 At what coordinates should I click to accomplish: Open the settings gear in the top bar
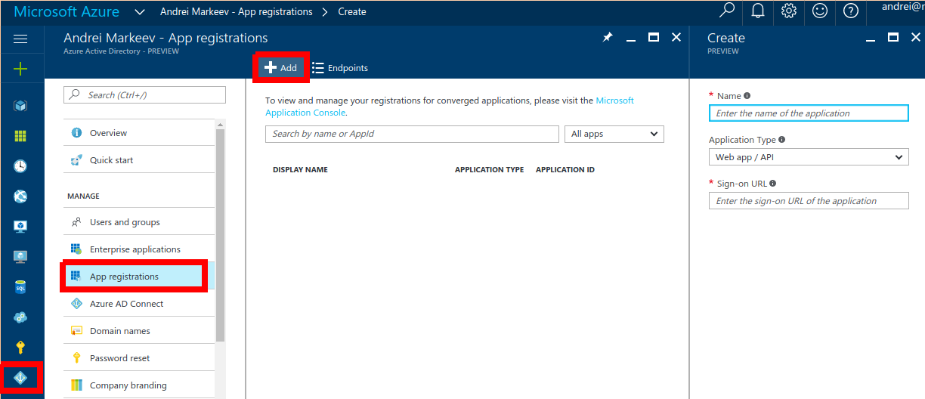pyautogui.click(x=789, y=11)
